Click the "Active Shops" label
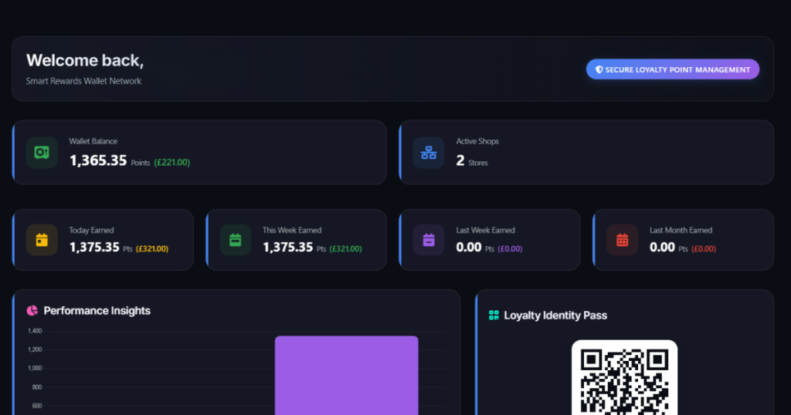The height and width of the screenshot is (415, 791). (477, 141)
